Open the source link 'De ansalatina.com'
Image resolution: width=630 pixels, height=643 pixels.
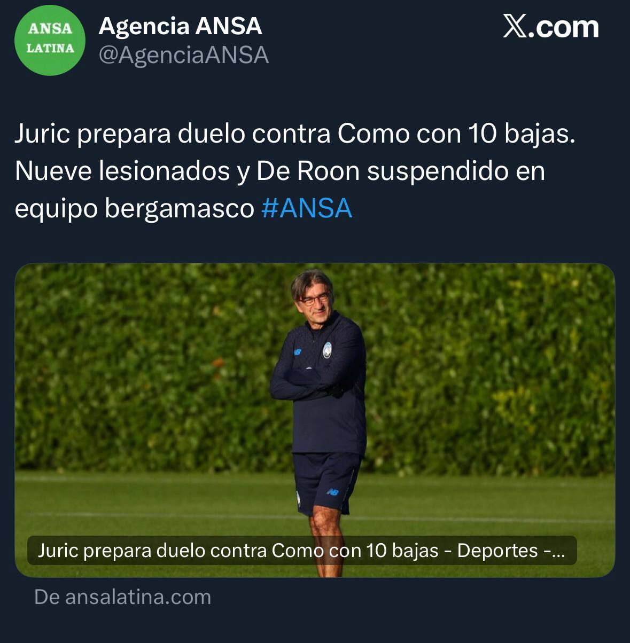(122, 597)
